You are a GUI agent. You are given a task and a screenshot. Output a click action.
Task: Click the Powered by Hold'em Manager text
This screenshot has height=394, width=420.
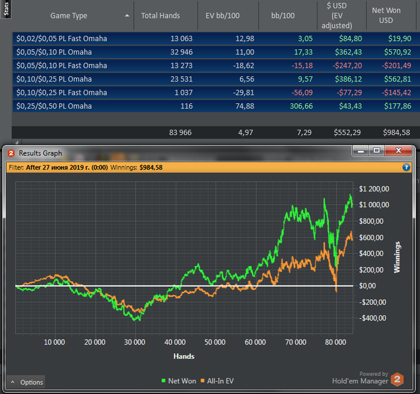(360, 378)
